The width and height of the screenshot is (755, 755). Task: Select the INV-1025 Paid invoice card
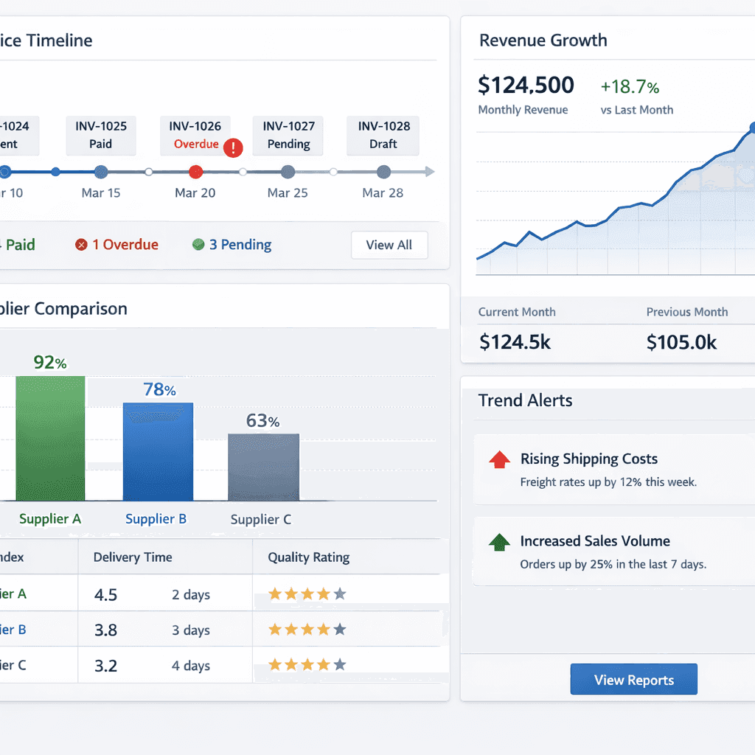pyautogui.click(x=100, y=136)
